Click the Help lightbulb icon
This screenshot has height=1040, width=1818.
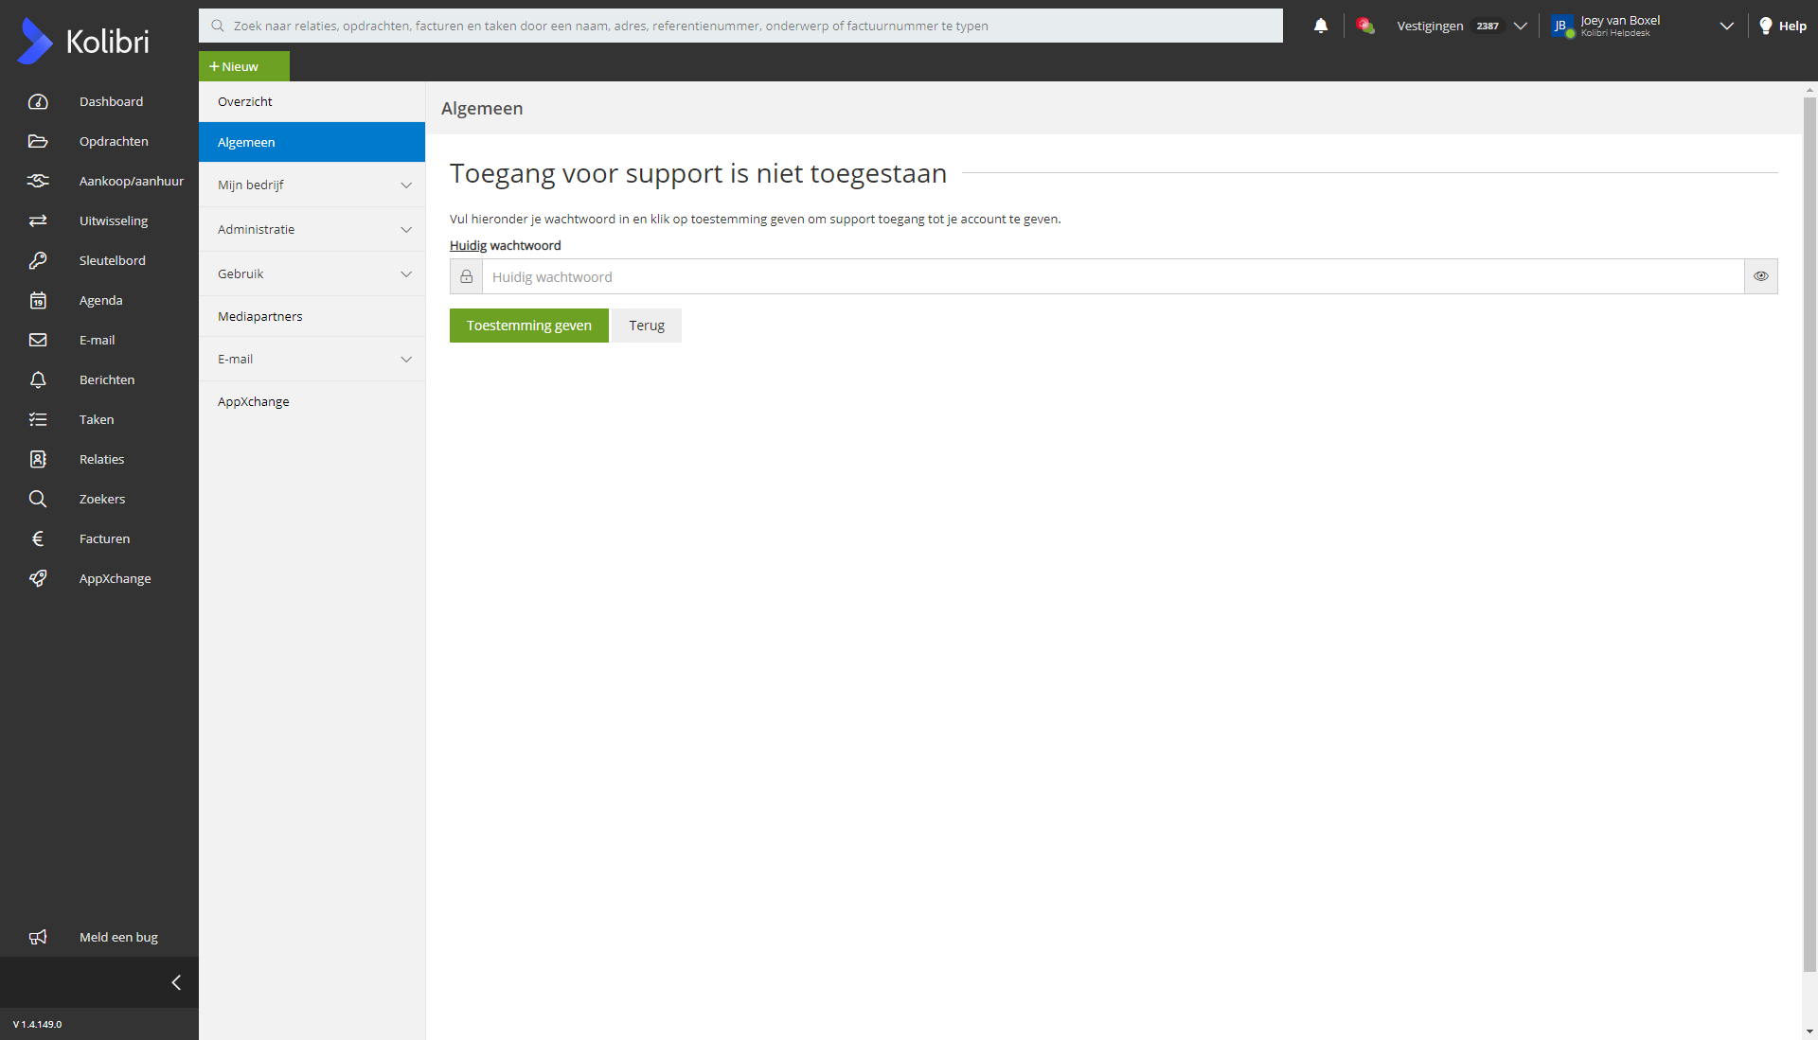tap(1766, 26)
